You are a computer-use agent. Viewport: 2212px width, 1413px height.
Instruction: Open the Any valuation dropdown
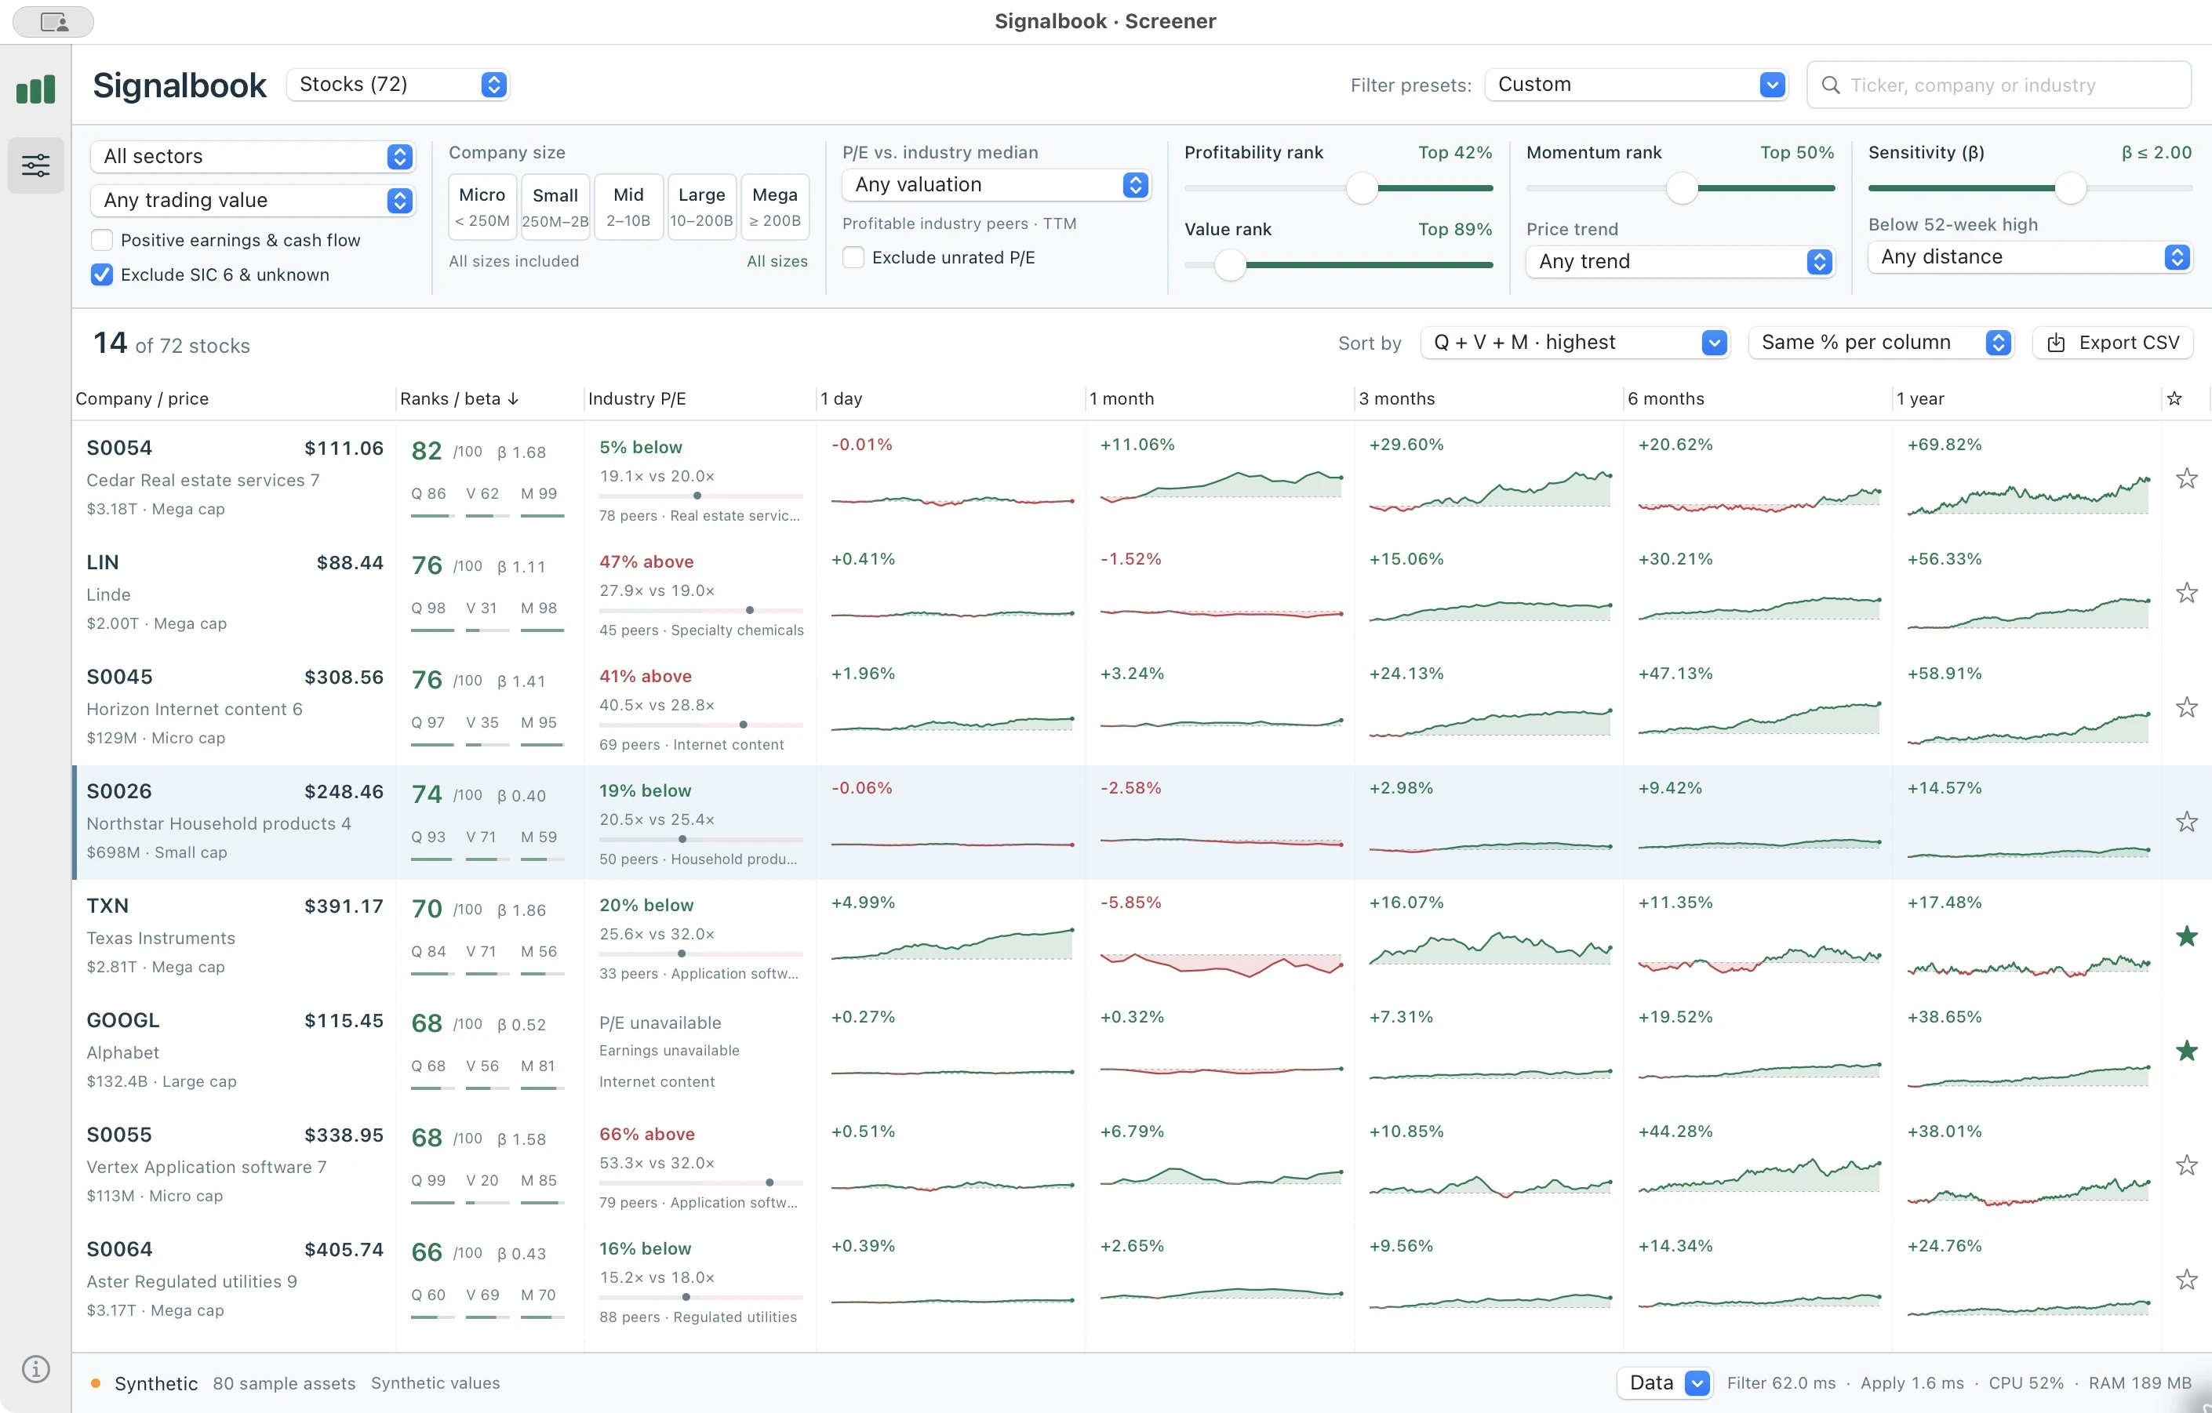pyautogui.click(x=995, y=184)
